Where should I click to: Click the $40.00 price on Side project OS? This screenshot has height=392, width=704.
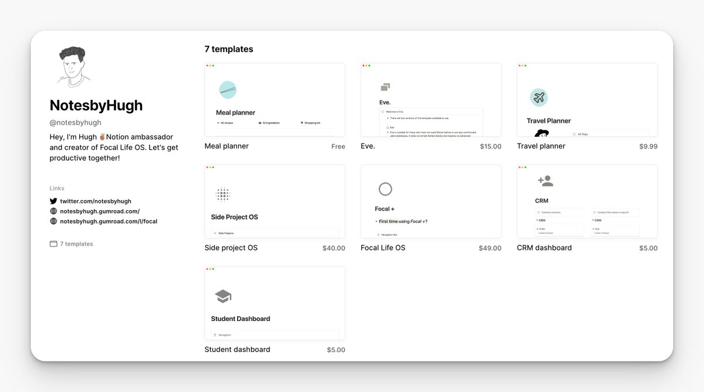tap(334, 248)
